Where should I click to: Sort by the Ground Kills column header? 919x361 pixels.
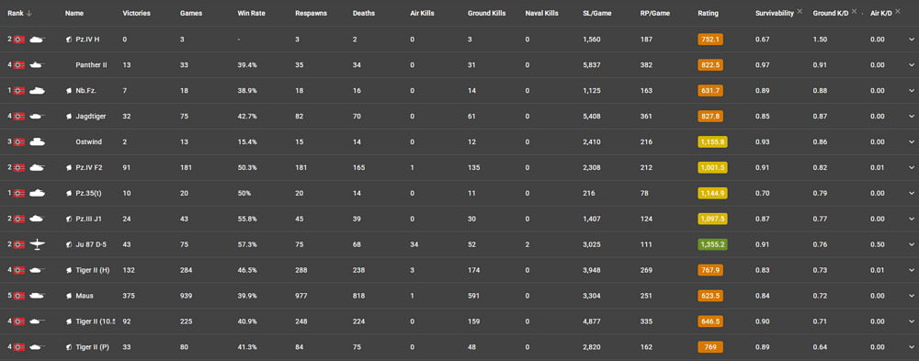point(486,13)
